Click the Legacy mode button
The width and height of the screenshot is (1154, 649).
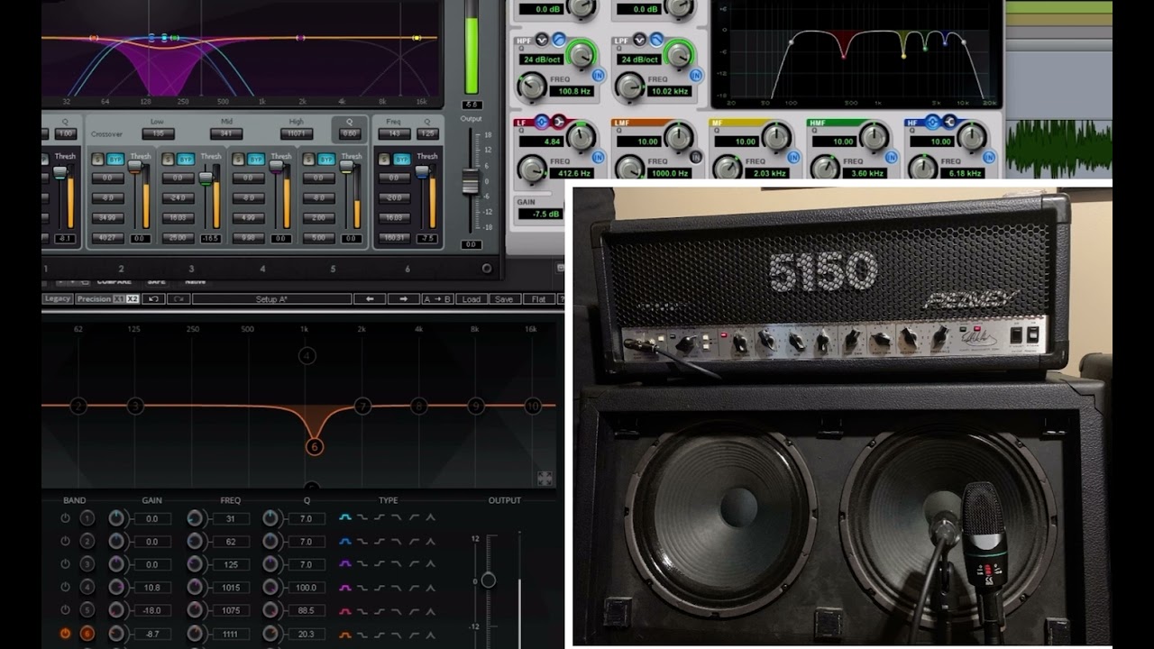(x=58, y=299)
